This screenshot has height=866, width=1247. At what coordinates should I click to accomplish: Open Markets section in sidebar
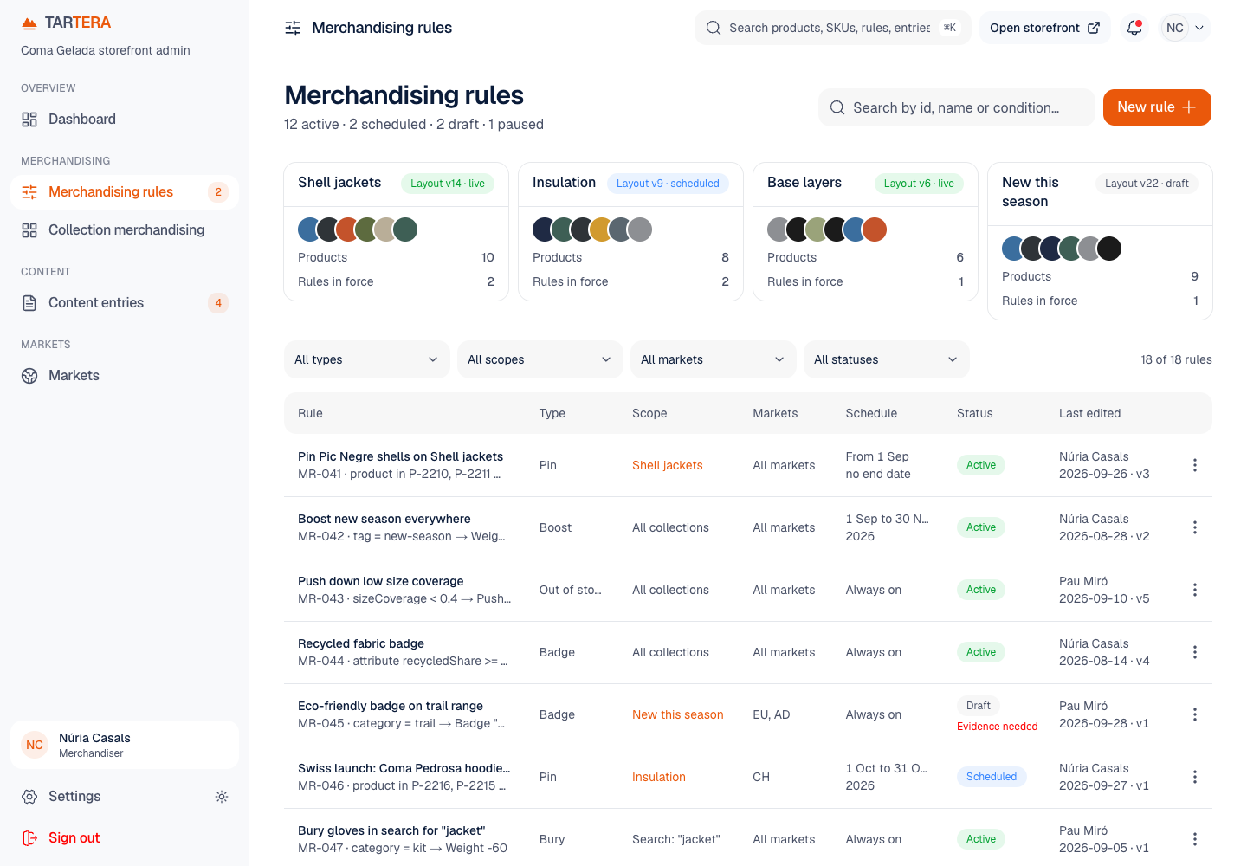(x=125, y=376)
